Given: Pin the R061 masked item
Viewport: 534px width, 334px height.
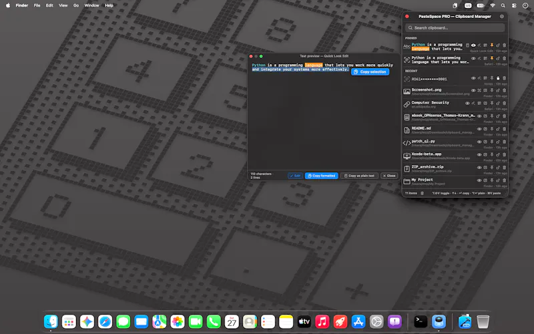Looking at the screenshot, I should 492,78.
